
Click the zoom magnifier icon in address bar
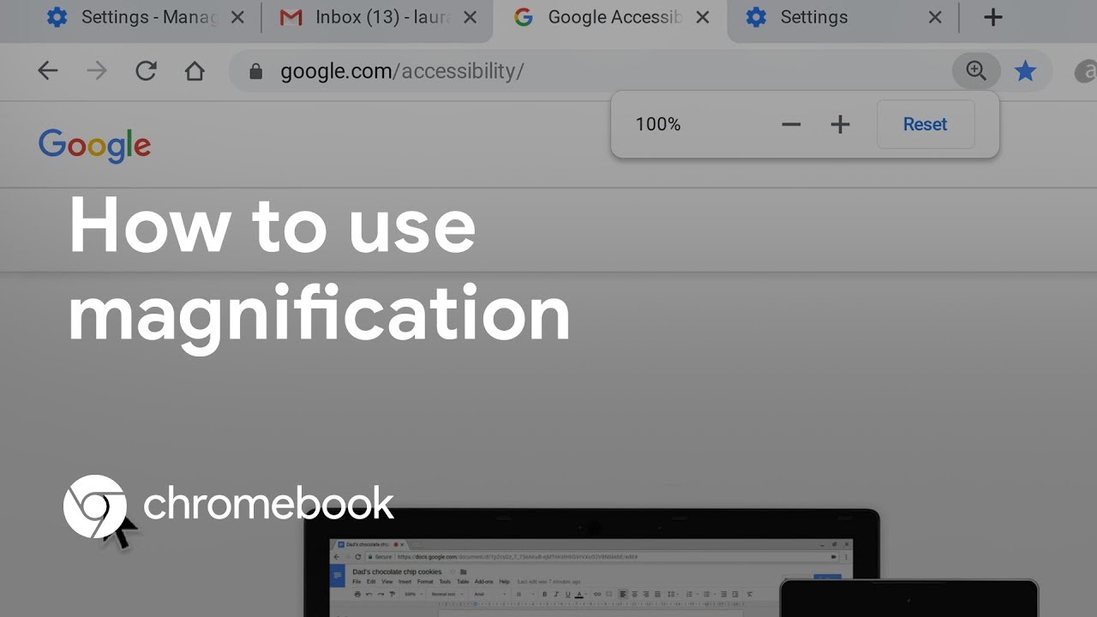click(x=976, y=71)
